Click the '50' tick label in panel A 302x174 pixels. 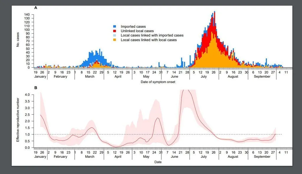[x=28, y=49]
